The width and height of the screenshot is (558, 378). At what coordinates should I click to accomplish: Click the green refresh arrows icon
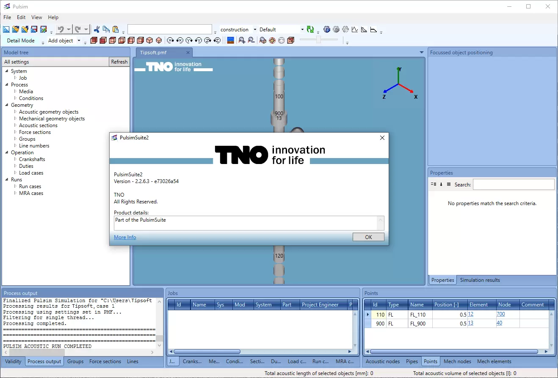tap(310, 29)
